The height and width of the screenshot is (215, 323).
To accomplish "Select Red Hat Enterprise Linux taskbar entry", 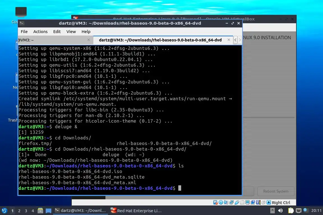I will pos(136,211).
